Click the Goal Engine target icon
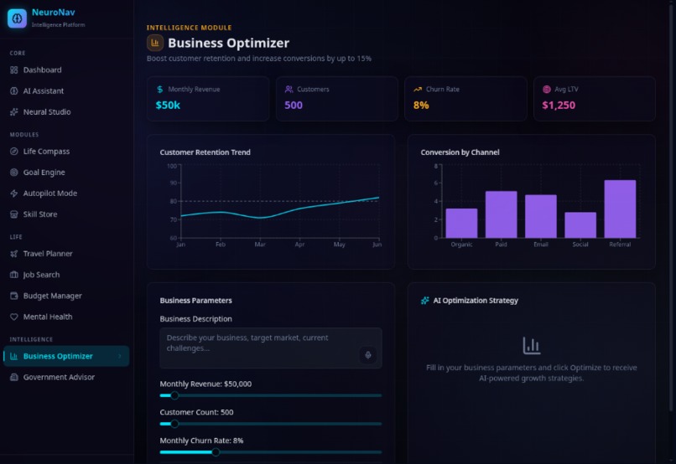 (13, 173)
